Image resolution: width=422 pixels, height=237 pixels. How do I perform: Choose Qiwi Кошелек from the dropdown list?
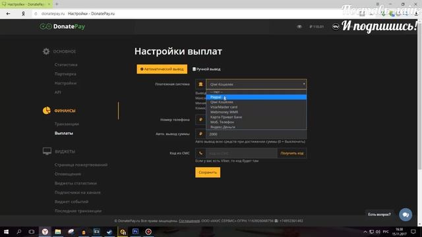(x=256, y=102)
